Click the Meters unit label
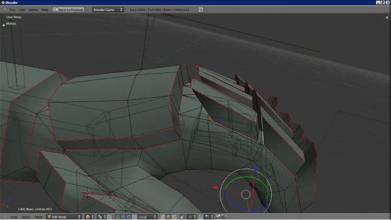This screenshot has width=391, height=220. coord(11,24)
